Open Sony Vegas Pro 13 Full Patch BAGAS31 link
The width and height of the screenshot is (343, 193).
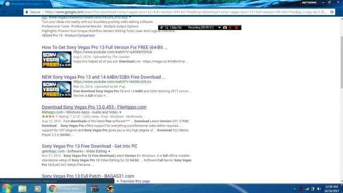[x=88, y=176]
